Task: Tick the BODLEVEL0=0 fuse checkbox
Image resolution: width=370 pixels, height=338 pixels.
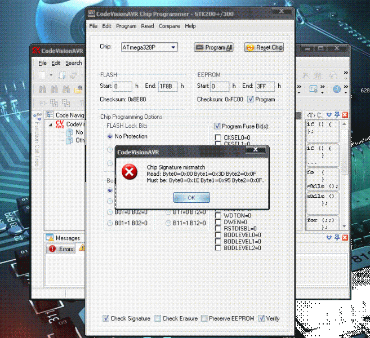Action: [218, 235]
